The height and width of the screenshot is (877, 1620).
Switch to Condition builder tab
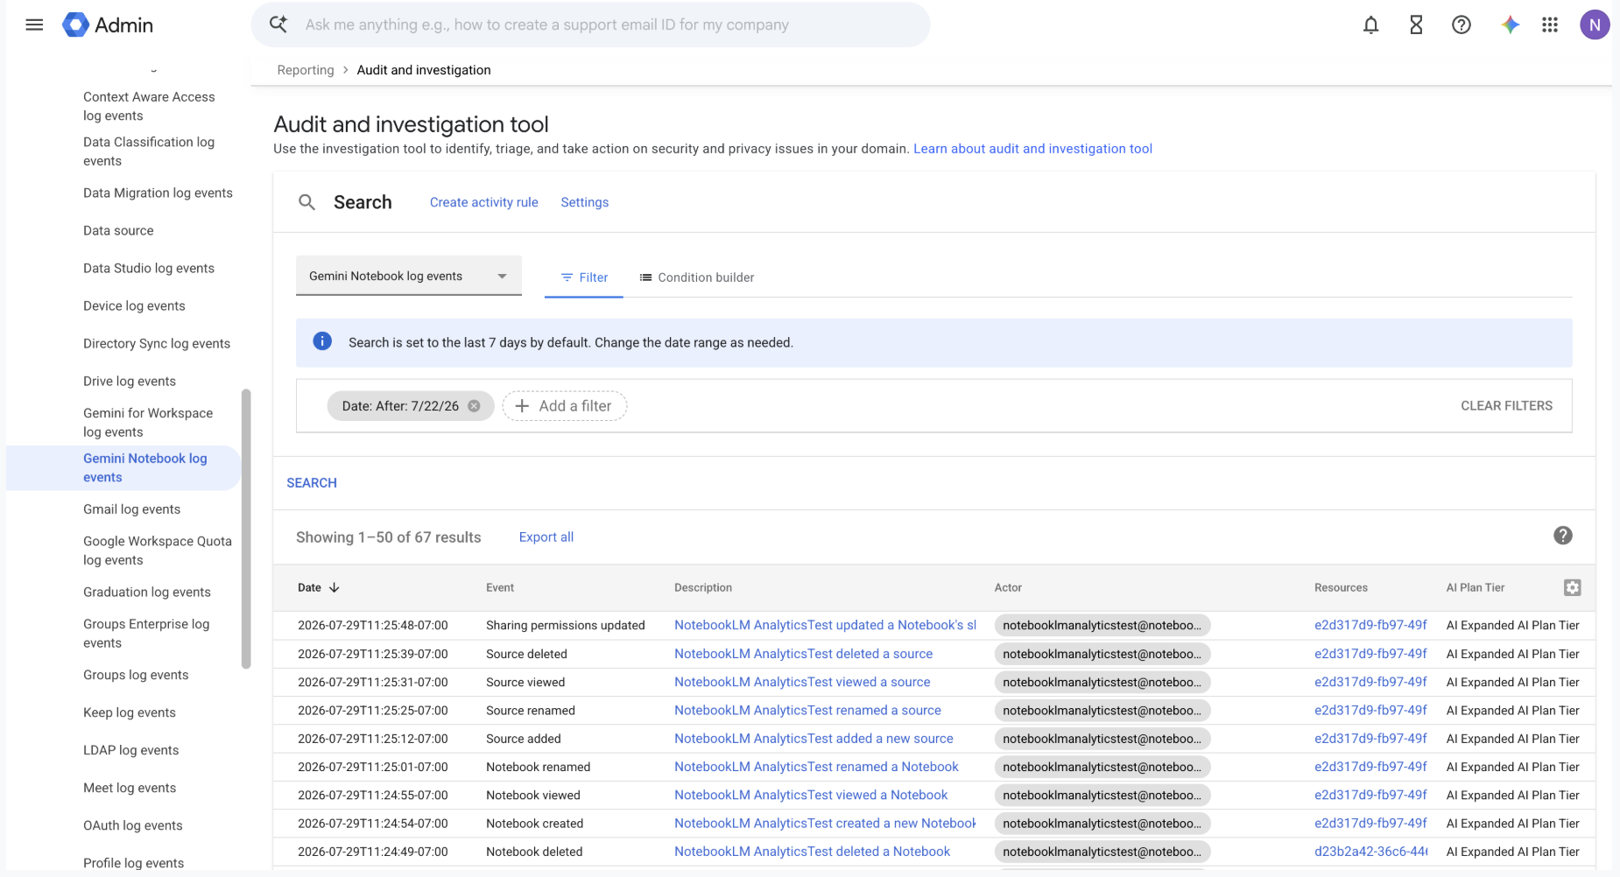[697, 277]
